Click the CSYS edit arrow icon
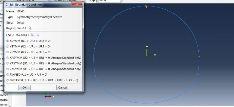The image size is (234, 107). coord(32,35)
